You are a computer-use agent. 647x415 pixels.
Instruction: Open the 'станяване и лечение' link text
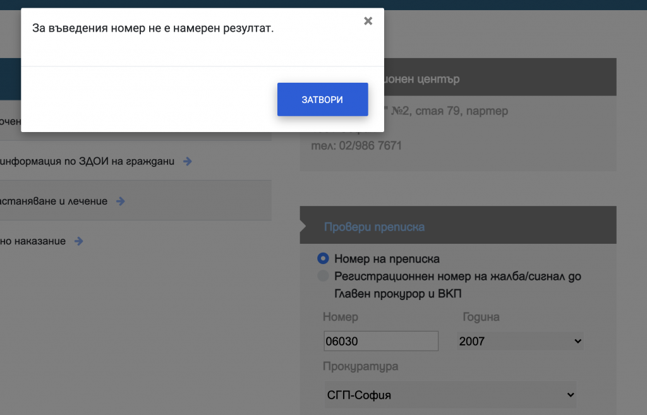point(54,201)
